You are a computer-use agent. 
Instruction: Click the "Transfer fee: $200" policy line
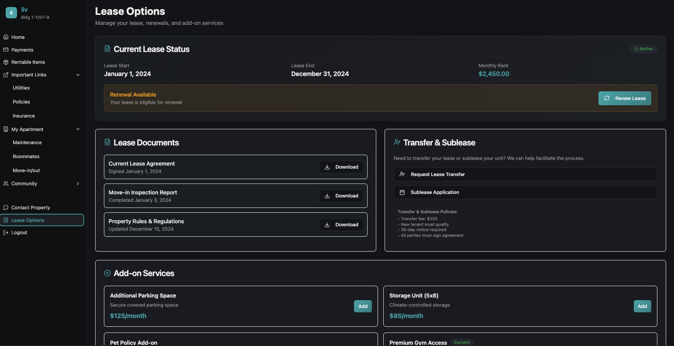pyautogui.click(x=419, y=219)
